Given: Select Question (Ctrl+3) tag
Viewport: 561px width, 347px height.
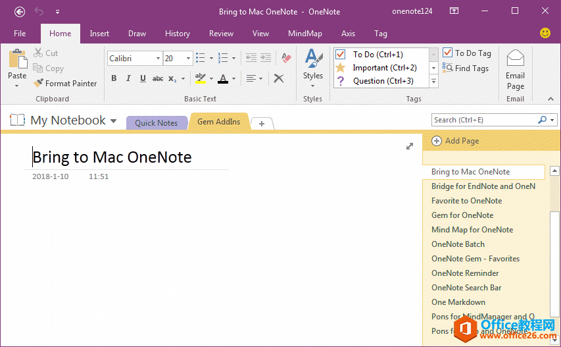Looking at the screenshot, I should click(381, 81).
